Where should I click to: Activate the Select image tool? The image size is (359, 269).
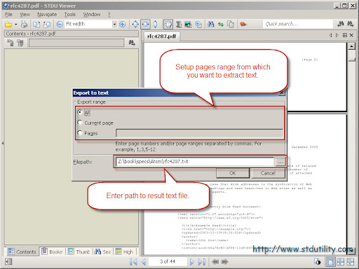pos(188,24)
